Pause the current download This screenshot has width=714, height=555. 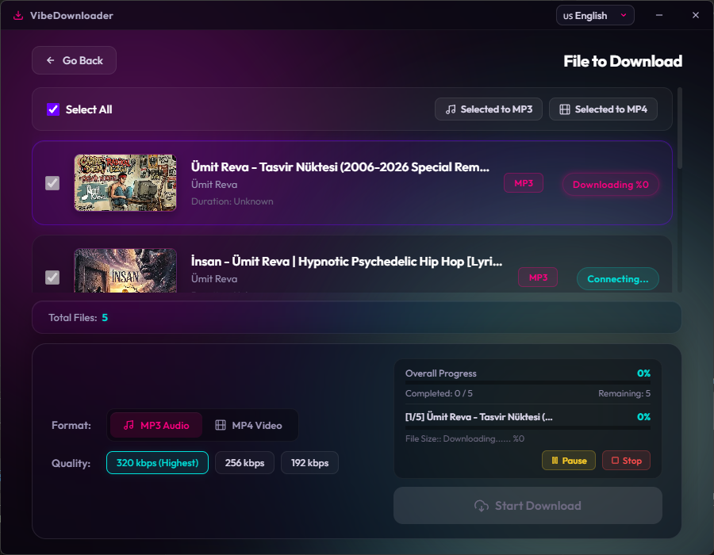tap(569, 461)
